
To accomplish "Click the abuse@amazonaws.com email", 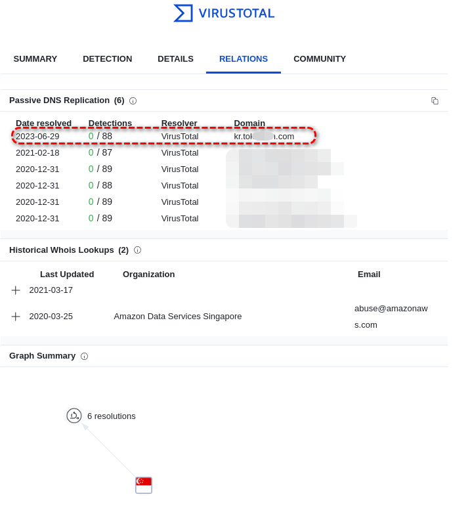I will [391, 317].
